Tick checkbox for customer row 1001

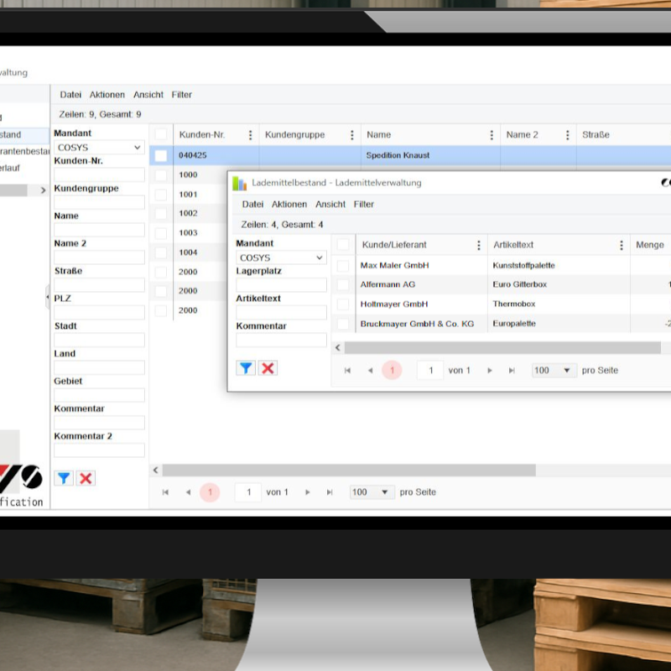(x=161, y=195)
